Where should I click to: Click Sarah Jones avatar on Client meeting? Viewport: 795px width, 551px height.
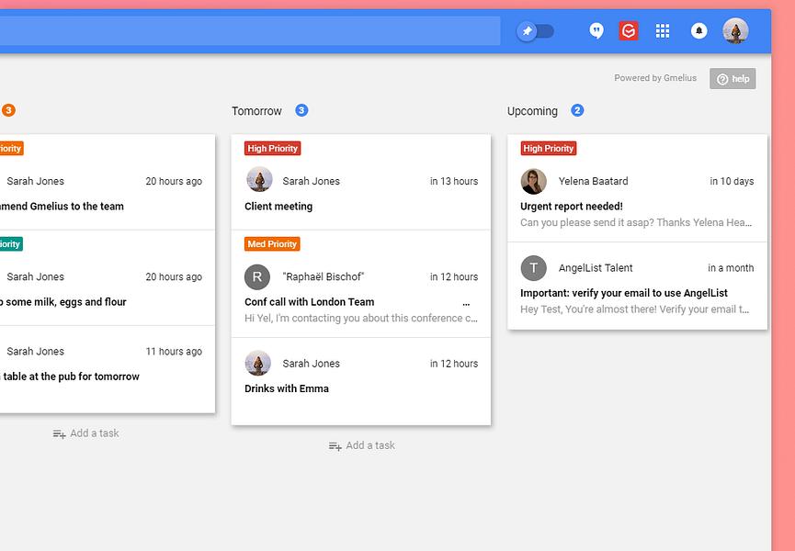tap(259, 179)
